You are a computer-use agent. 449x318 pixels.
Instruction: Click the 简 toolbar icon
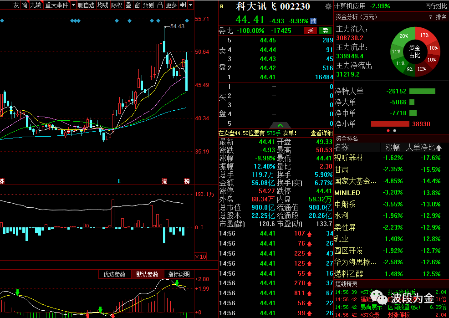point(25,5)
